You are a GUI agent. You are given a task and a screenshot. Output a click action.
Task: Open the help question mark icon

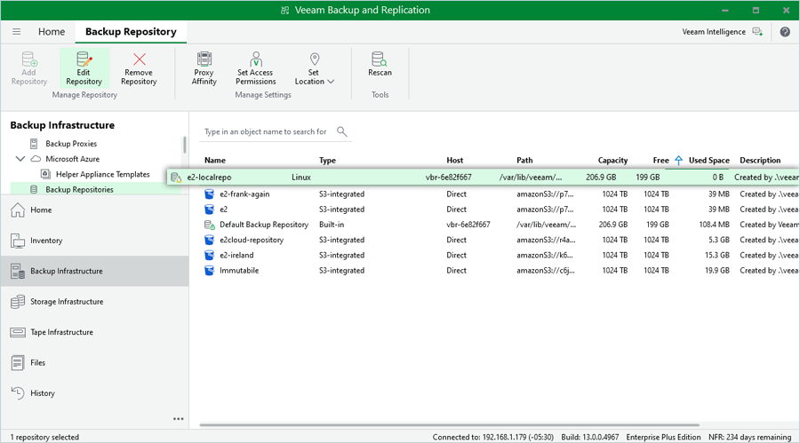point(785,32)
